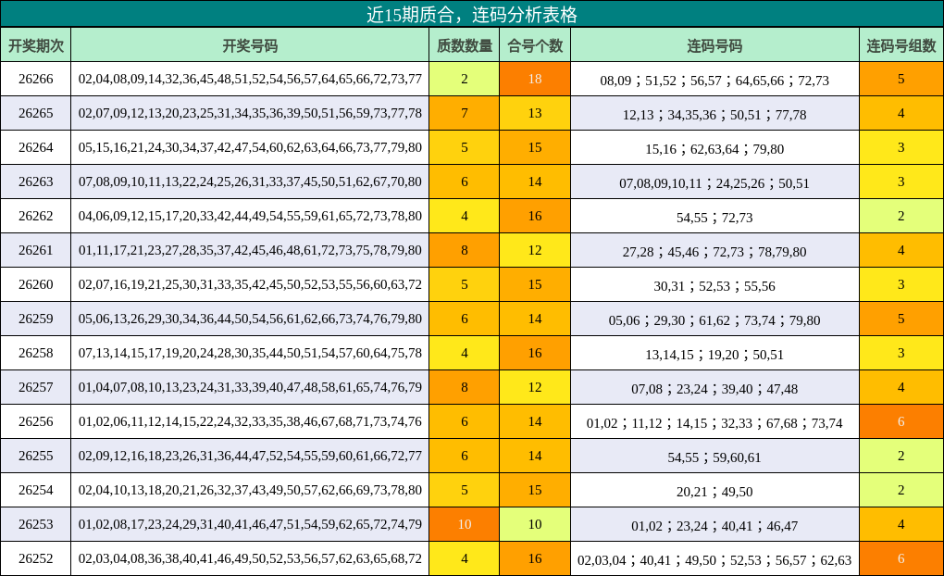Click period number 26254
The height and width of the screenshot is (576, 944).
tap(35, 491)
